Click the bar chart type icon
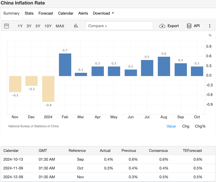This screenshot has width=216, height=182. (76, 26)
